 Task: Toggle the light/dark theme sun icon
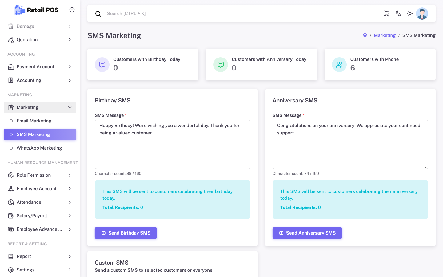tap(410, 14)
